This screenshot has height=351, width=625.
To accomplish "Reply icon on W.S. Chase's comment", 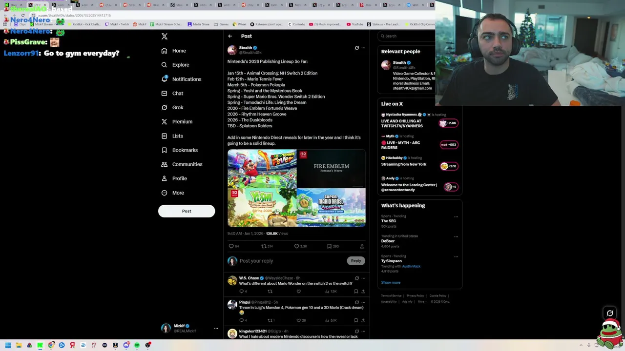I will (x=241, y=291).
